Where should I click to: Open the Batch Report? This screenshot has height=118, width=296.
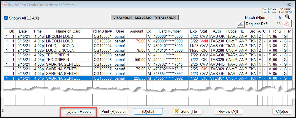click(78, 111)
